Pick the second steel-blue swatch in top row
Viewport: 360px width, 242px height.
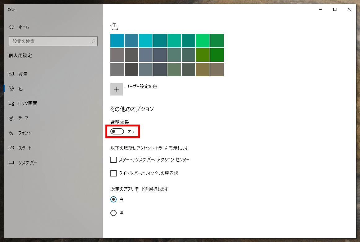(131, 40)
